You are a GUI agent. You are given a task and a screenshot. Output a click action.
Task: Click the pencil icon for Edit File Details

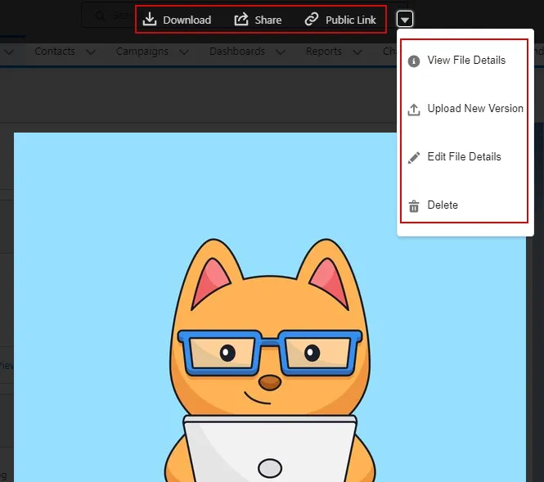tap(414, 157)
